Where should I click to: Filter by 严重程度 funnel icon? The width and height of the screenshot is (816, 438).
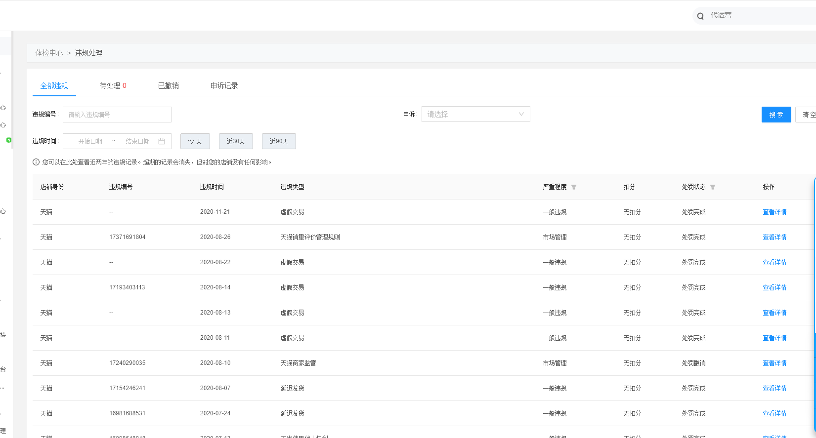coord(574,187)
